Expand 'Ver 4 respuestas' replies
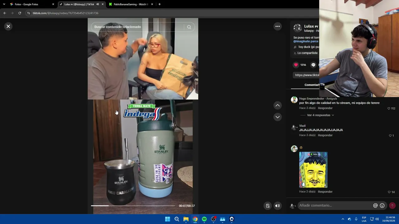The image size is (399, 224). (320, 115)
